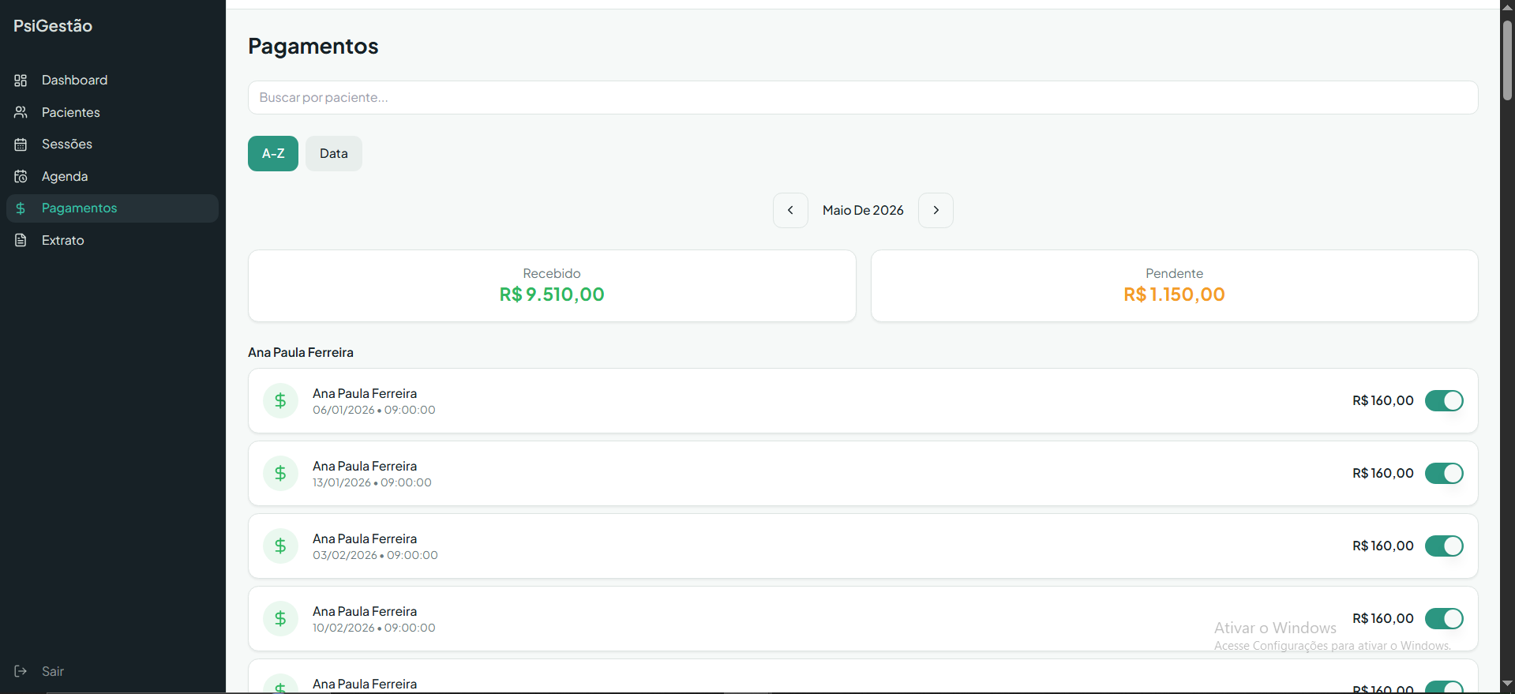This screenshot has height=694, width=1515.
Task: Click the Agenda calendar-clock icon
Action: pos(21,176)
